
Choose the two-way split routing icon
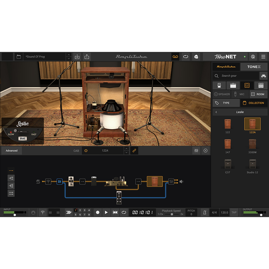point(11,178)
